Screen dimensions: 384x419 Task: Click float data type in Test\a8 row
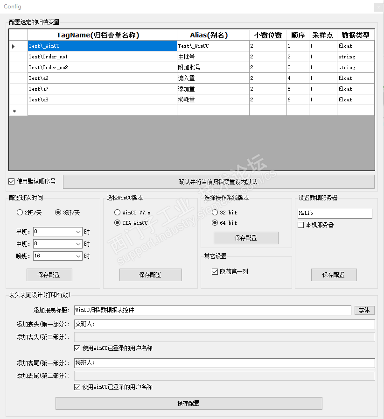click(356, 99)
